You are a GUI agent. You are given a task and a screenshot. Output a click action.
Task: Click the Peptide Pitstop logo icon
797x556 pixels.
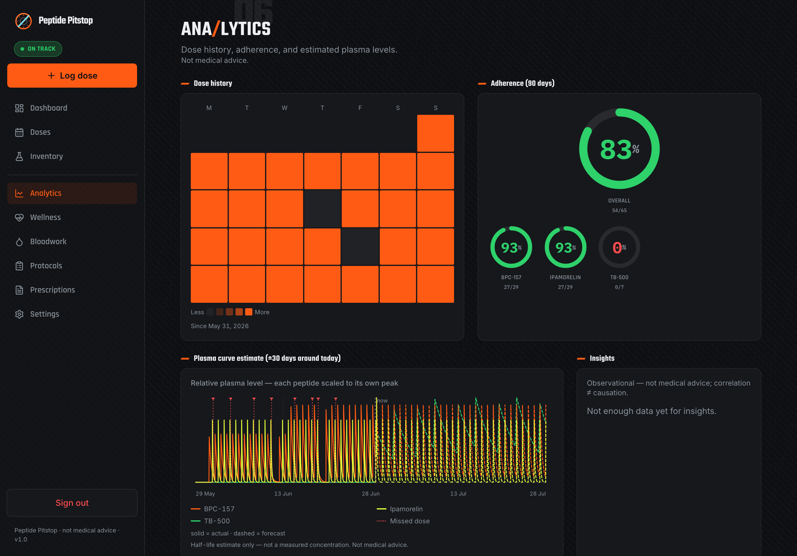(24, 21)
